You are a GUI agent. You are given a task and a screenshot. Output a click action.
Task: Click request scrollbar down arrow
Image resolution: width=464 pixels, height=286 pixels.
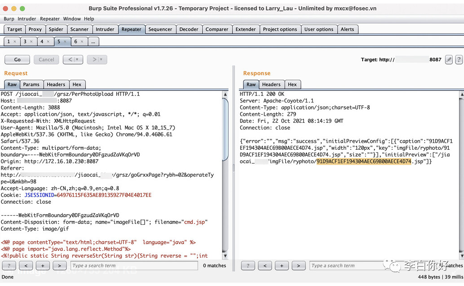tap(225, 255)
